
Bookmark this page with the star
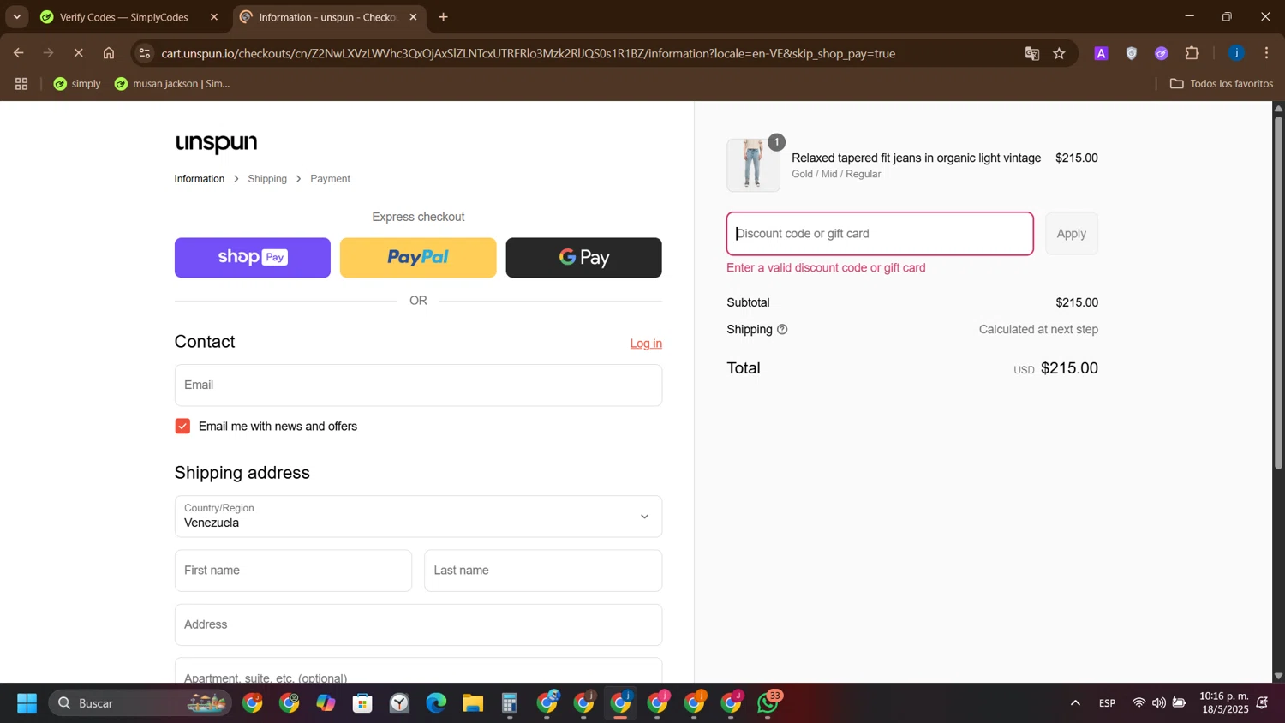pos(1060,53)
